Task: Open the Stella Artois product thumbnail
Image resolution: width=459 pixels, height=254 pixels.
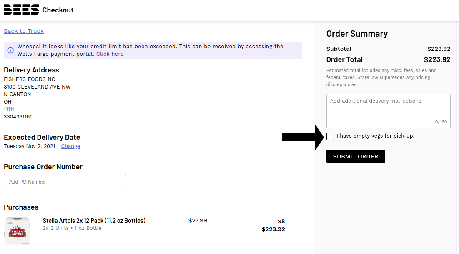Action: pos(17,231)
